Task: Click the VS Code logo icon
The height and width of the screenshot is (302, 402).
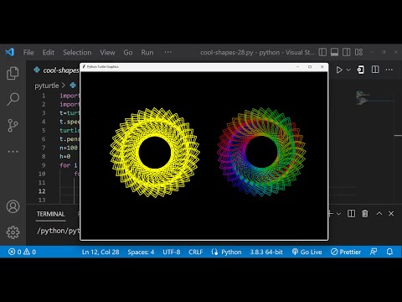Action: tap(10, 52)
